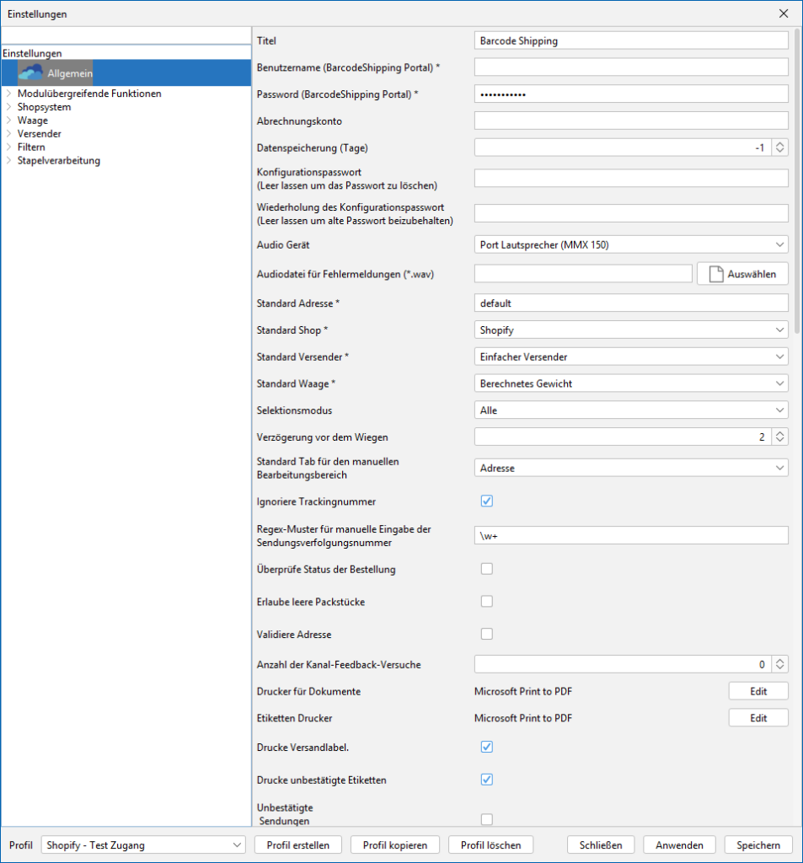803x863 pixels.
Task: Click the Benutzername input field
Action: pyautogui.click(x=631, y=67)
